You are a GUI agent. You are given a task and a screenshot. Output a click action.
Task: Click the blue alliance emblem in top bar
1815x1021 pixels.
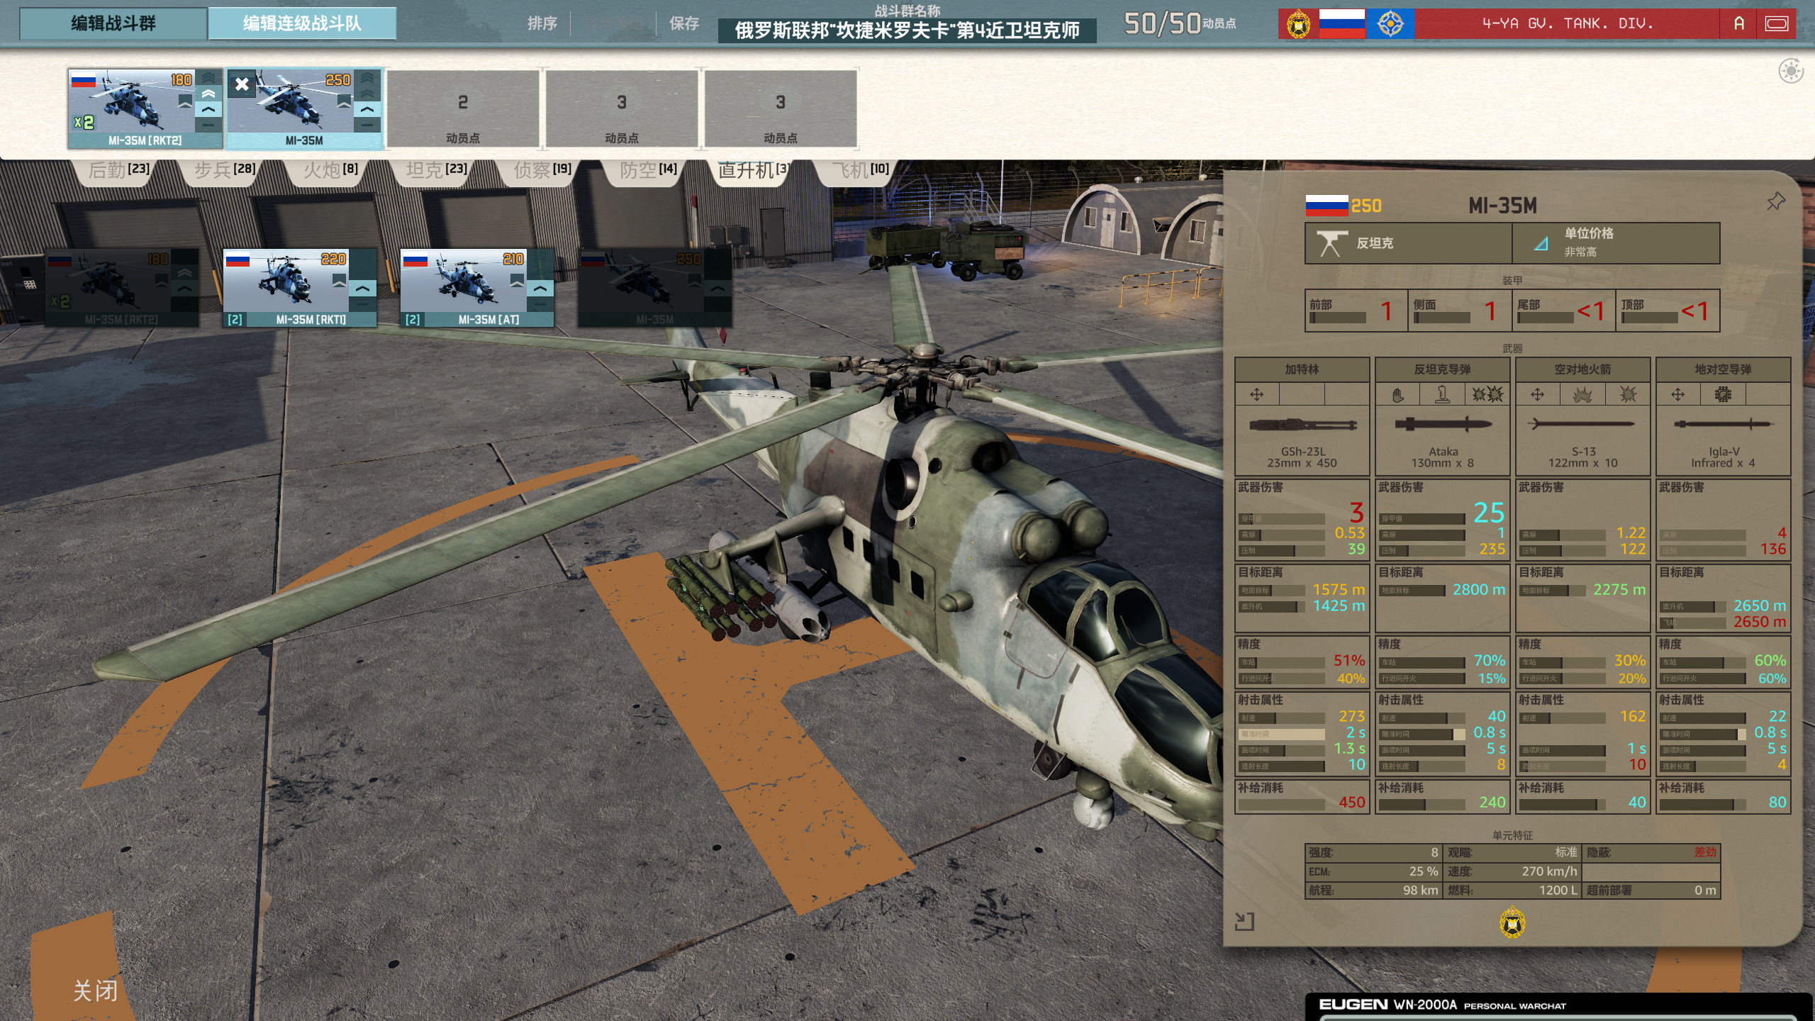click(x=1390, y=24)
